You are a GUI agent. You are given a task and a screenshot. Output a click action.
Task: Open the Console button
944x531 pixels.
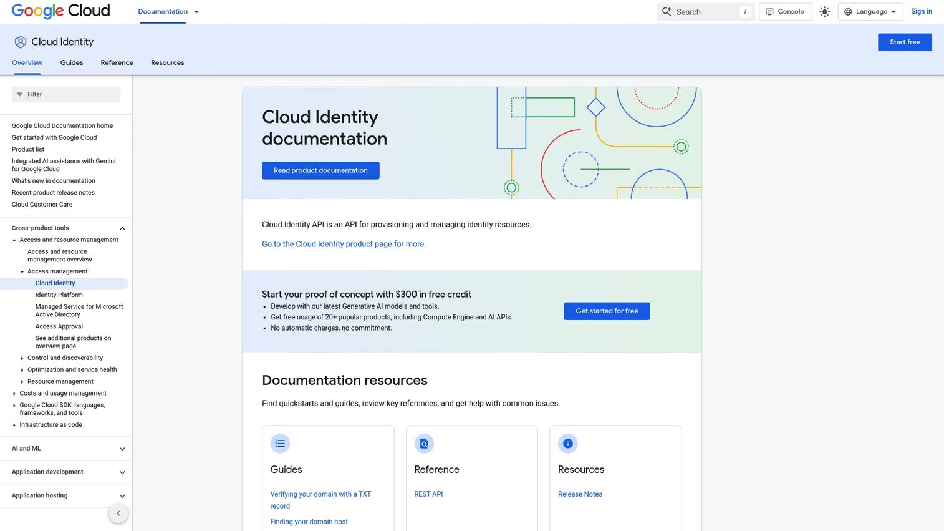(x=785, y=12)
